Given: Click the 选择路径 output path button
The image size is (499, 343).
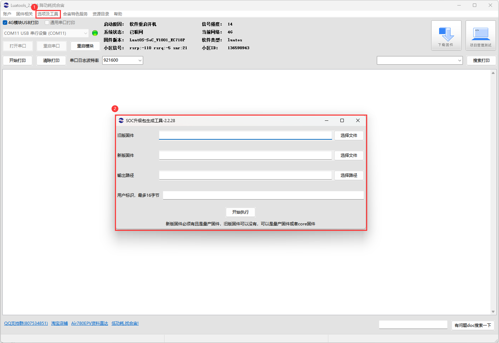Looking at the screenshot, I should (x=349, y=175).
